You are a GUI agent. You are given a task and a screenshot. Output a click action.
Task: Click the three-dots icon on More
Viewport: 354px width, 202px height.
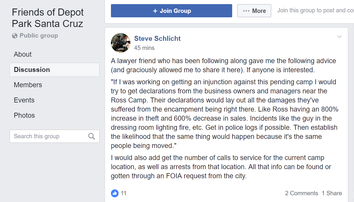(246, 11)
